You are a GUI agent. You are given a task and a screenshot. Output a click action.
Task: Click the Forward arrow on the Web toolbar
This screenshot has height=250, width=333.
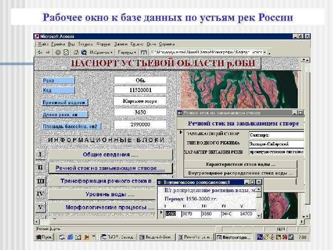pos(48,52)
